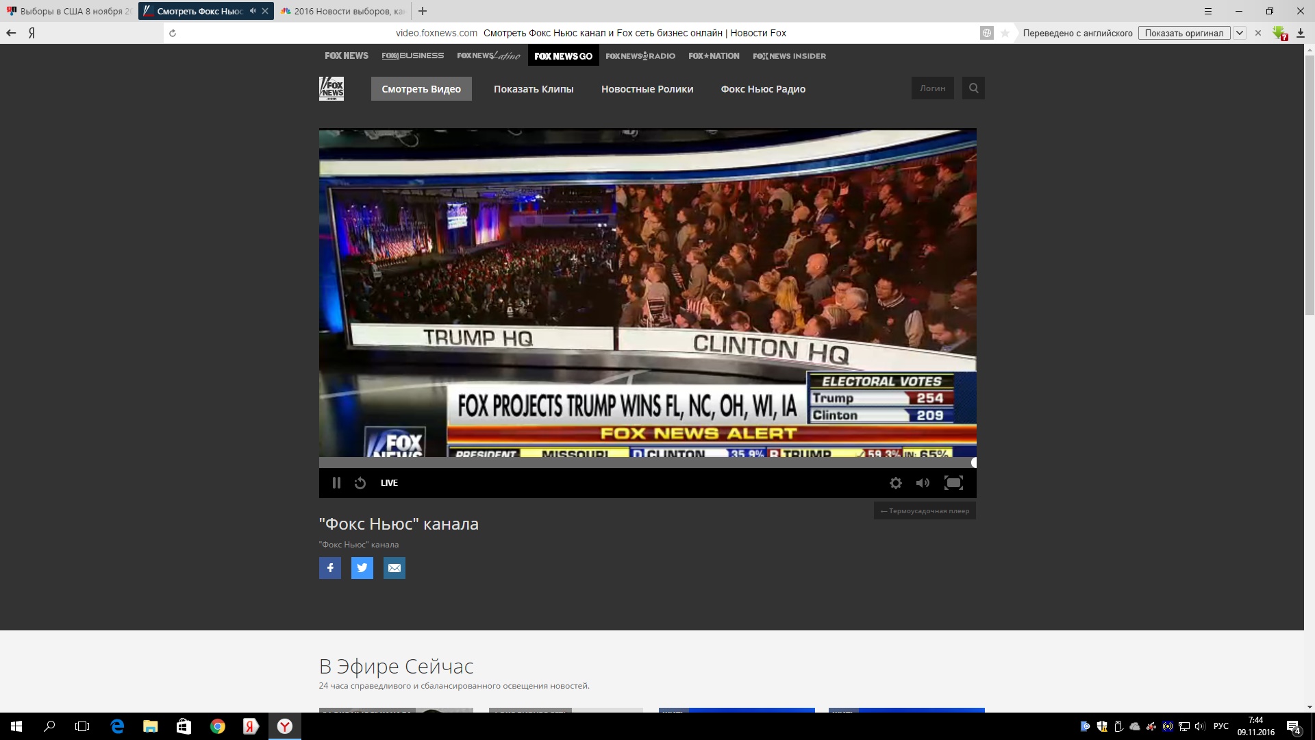The width and height of the screenshot is (1315, 740).
Task: Launch Microsoft Edge from the taskbar
Action: coord(117,726)
